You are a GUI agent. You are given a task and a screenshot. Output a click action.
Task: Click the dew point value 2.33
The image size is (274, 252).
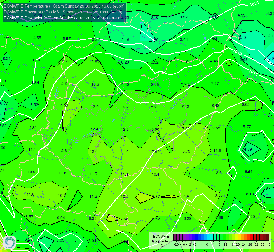tap(125, 17)
